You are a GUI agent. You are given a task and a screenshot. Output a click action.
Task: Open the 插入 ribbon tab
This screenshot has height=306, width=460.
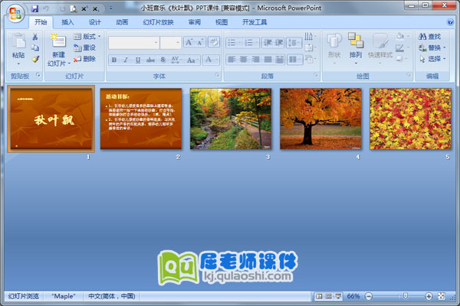(67, 22)
